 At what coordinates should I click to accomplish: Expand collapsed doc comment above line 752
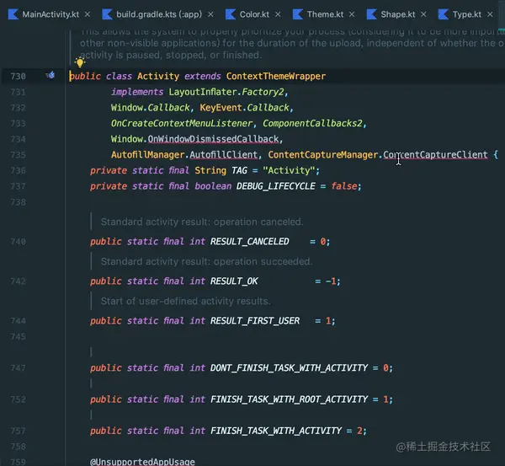pos(91,383)
